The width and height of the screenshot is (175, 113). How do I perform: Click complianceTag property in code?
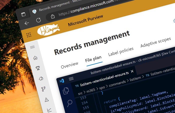coord(122,103)
